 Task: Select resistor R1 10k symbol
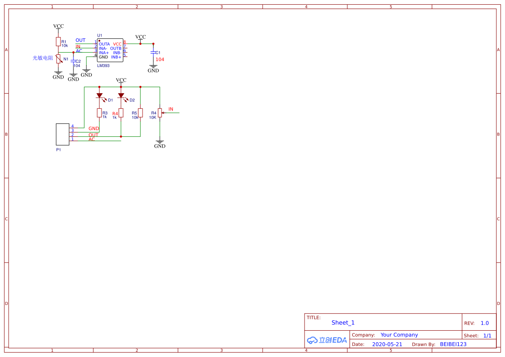click(58, 41)
